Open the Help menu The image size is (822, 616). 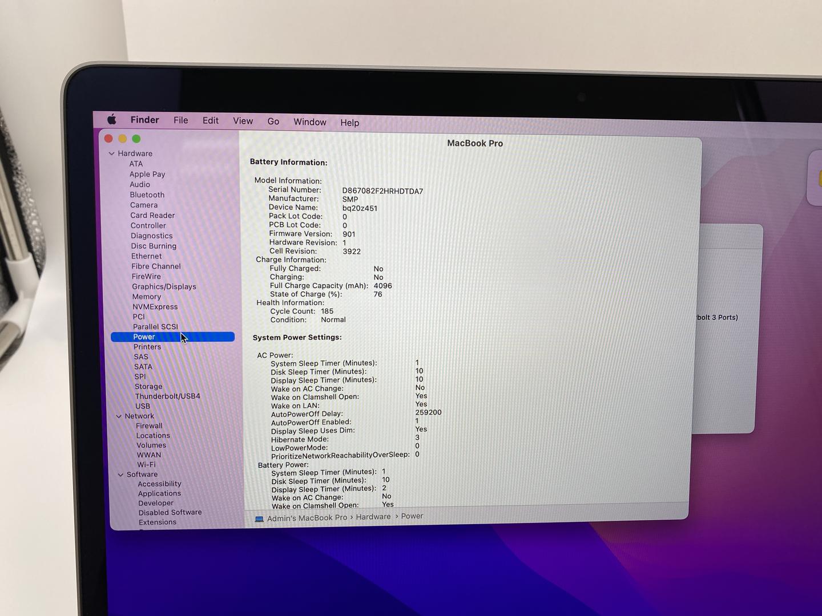coord(350,123)
